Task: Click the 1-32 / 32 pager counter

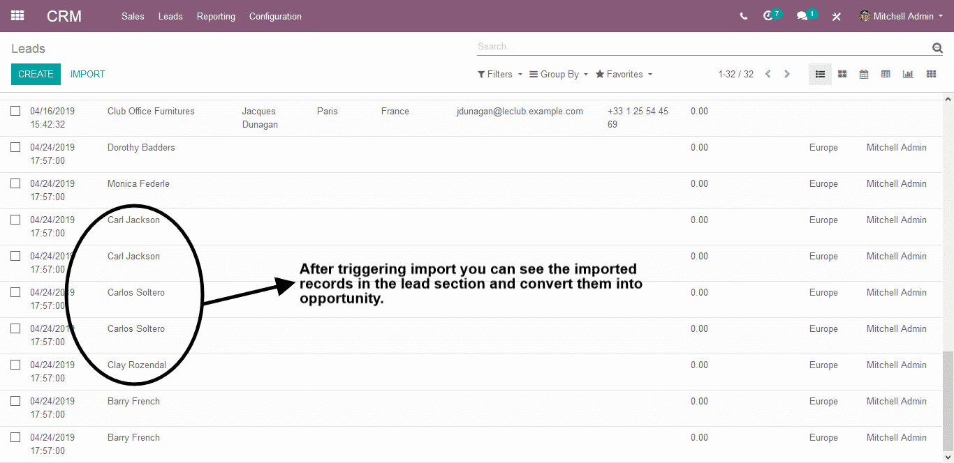Action: pyautogui.click(x=735, y=74)
